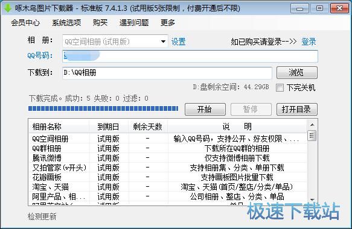Sort by 相册名称 column header
The height and width of the screenshot is (229, 352).
tap(59, 127)
